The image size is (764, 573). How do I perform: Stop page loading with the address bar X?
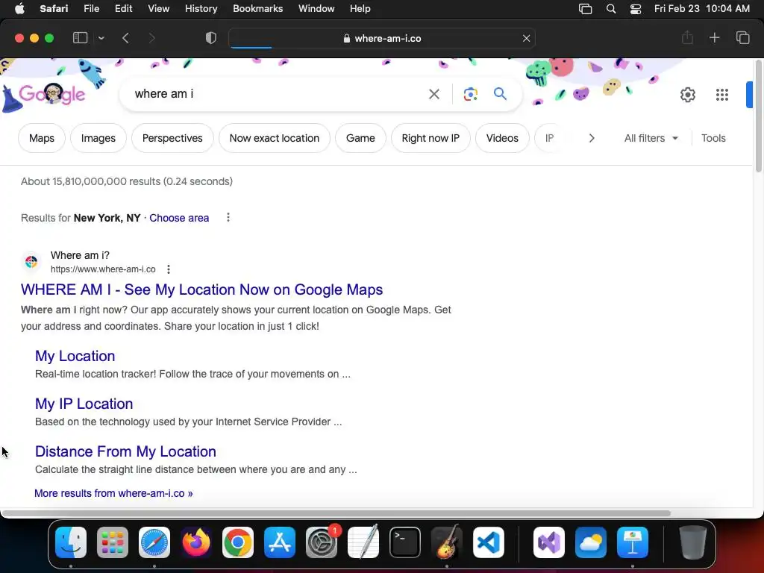coord(526,38)
